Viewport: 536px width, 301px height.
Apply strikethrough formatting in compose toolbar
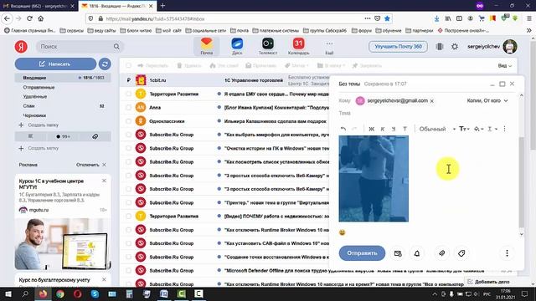[405, 129]
